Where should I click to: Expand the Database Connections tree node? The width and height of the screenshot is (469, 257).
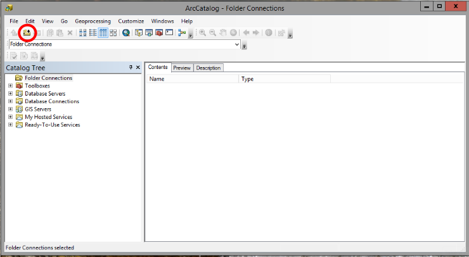click(11, 101)
